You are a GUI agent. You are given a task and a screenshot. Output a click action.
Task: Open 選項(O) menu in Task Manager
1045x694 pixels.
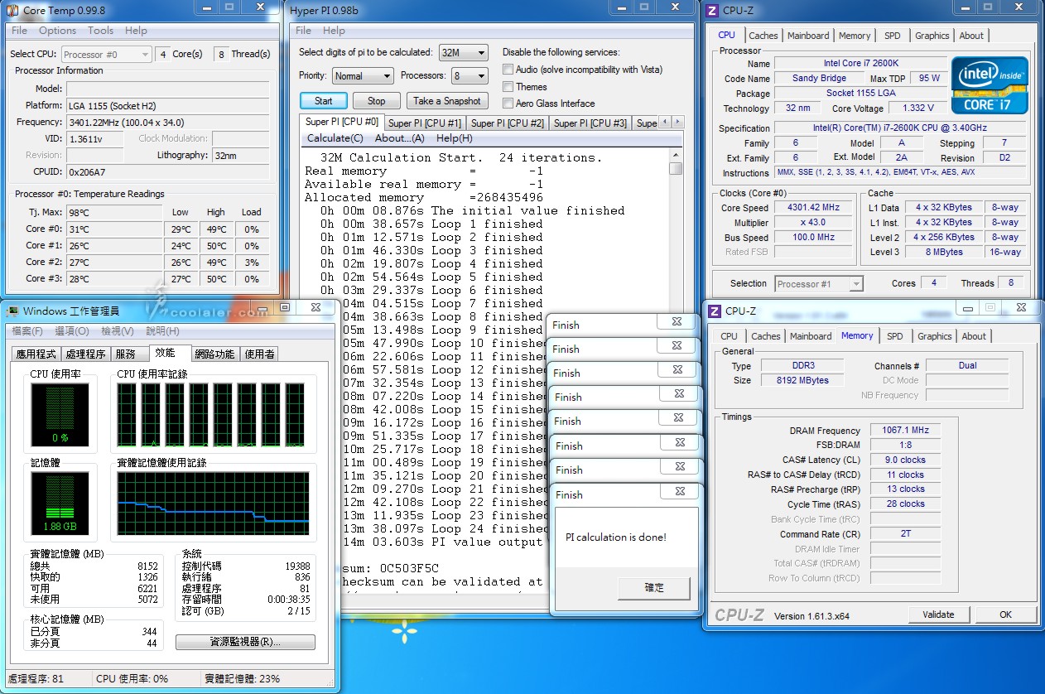coord(71,331)
